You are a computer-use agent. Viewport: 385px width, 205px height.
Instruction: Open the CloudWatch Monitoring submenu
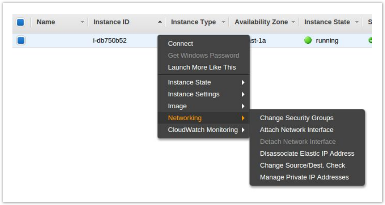point(203,130)
